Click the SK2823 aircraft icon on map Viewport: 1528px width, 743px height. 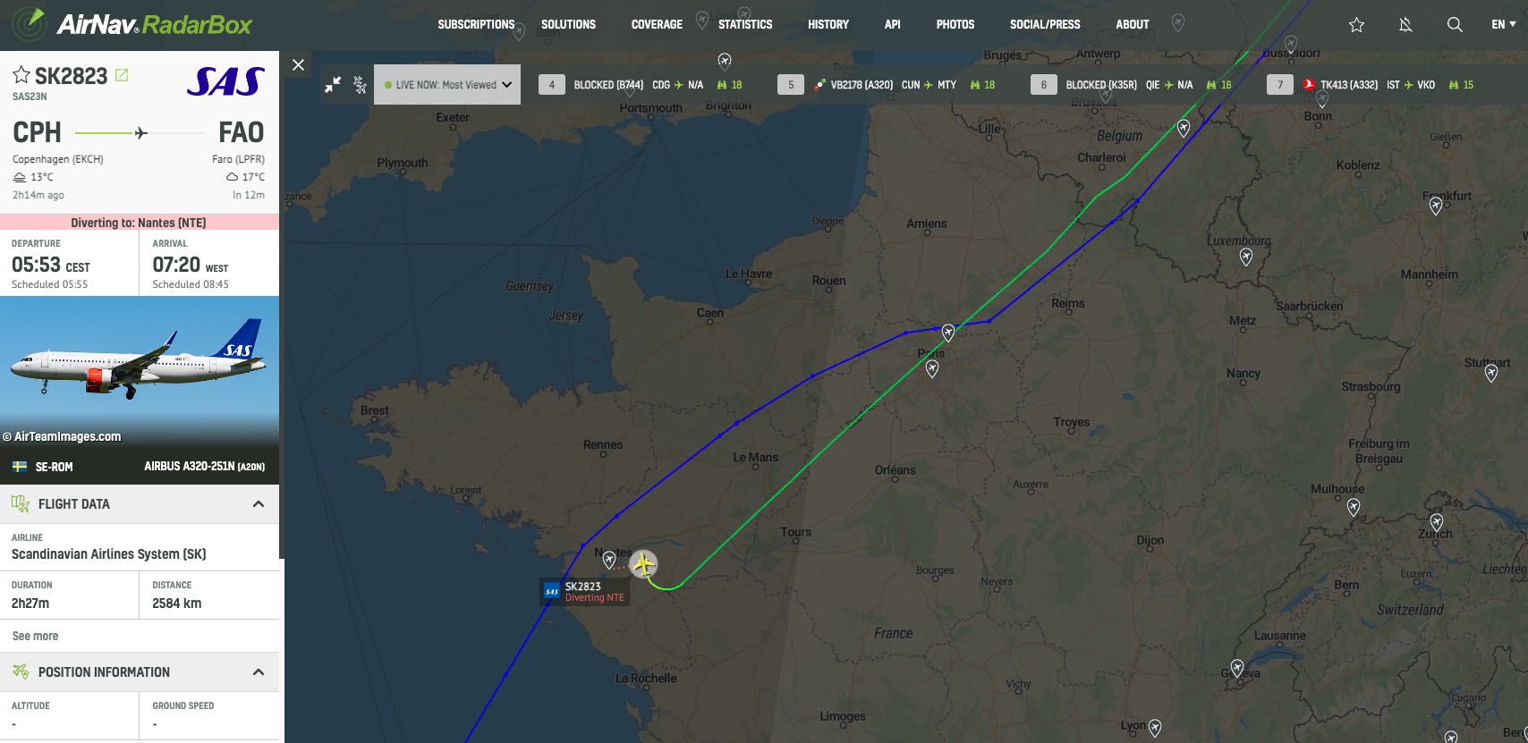point(643,564)
